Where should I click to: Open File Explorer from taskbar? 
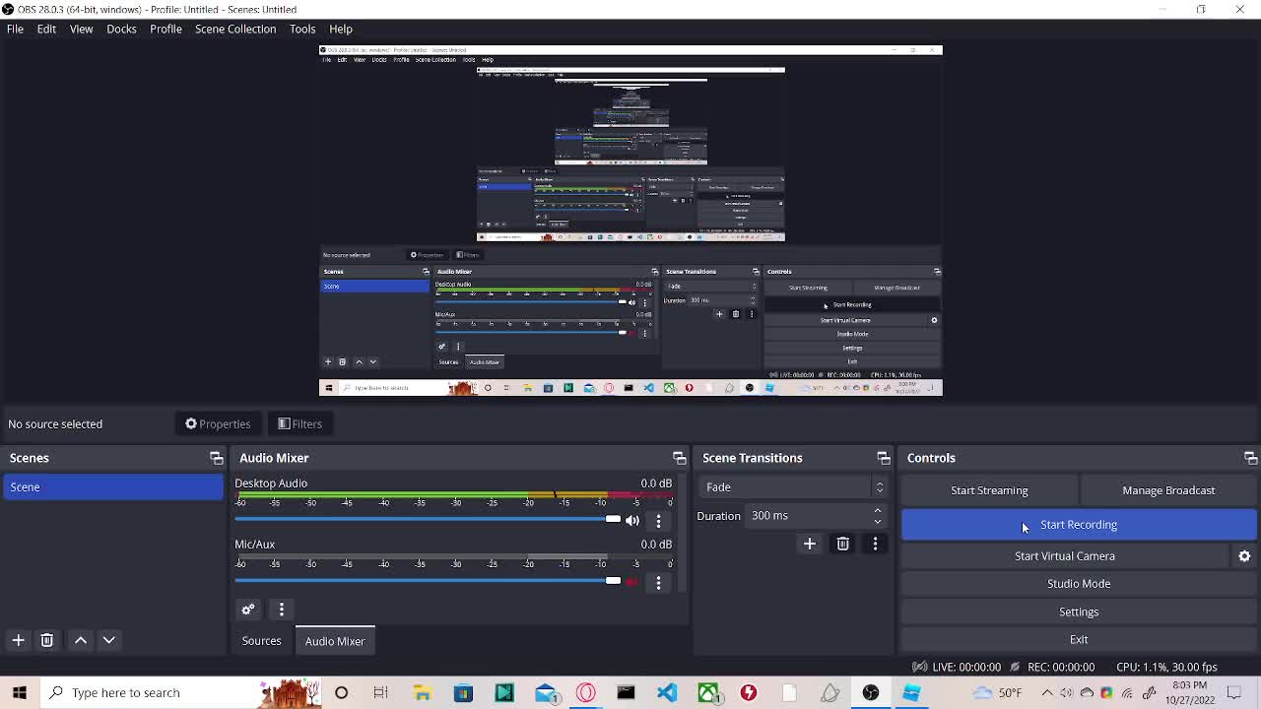click(x=422, y=692)
